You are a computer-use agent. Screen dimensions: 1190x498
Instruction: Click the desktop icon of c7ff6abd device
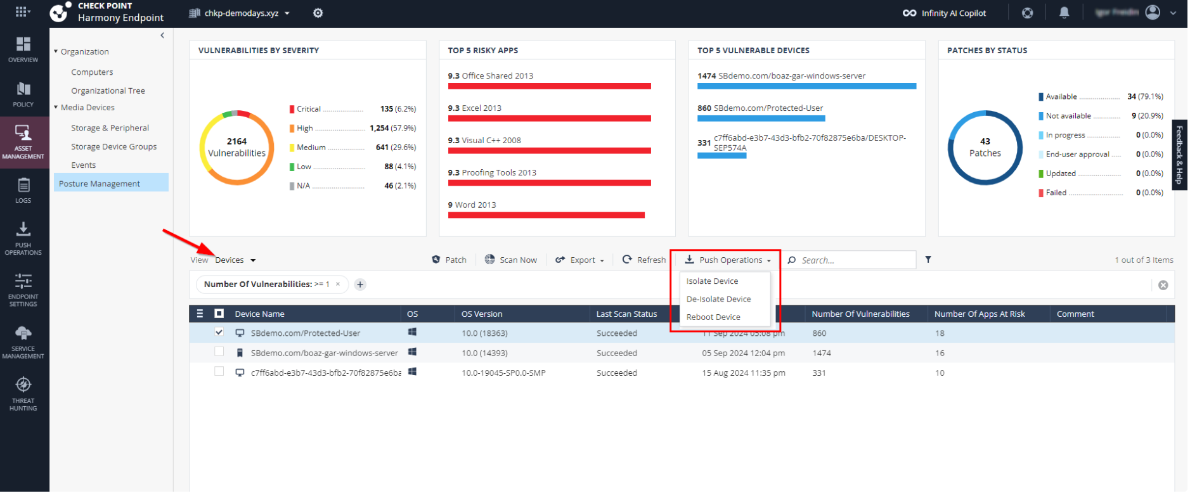(240, 373)
